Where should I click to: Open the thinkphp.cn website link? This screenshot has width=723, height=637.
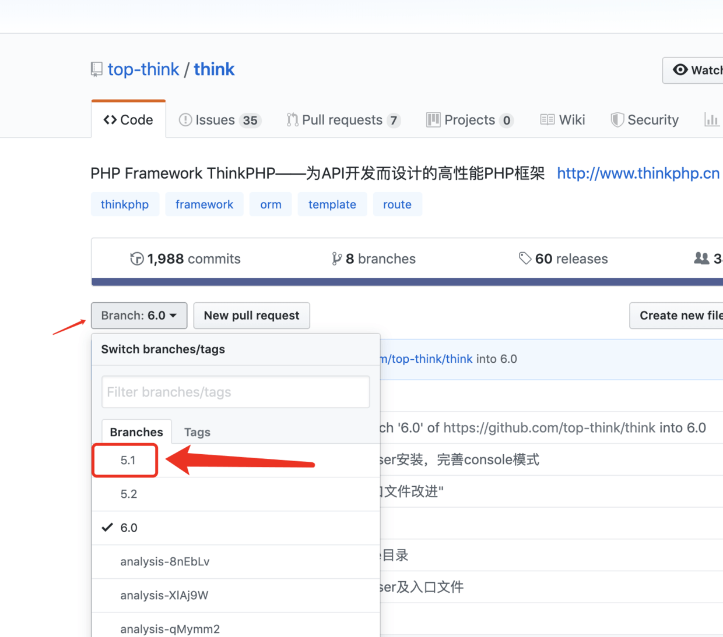[x=638, y=174]
